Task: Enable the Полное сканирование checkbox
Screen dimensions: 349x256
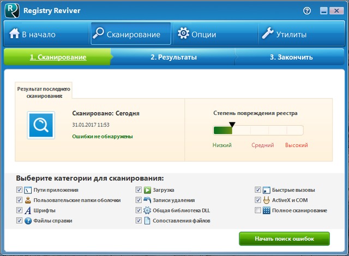Action: click(258, 210)
